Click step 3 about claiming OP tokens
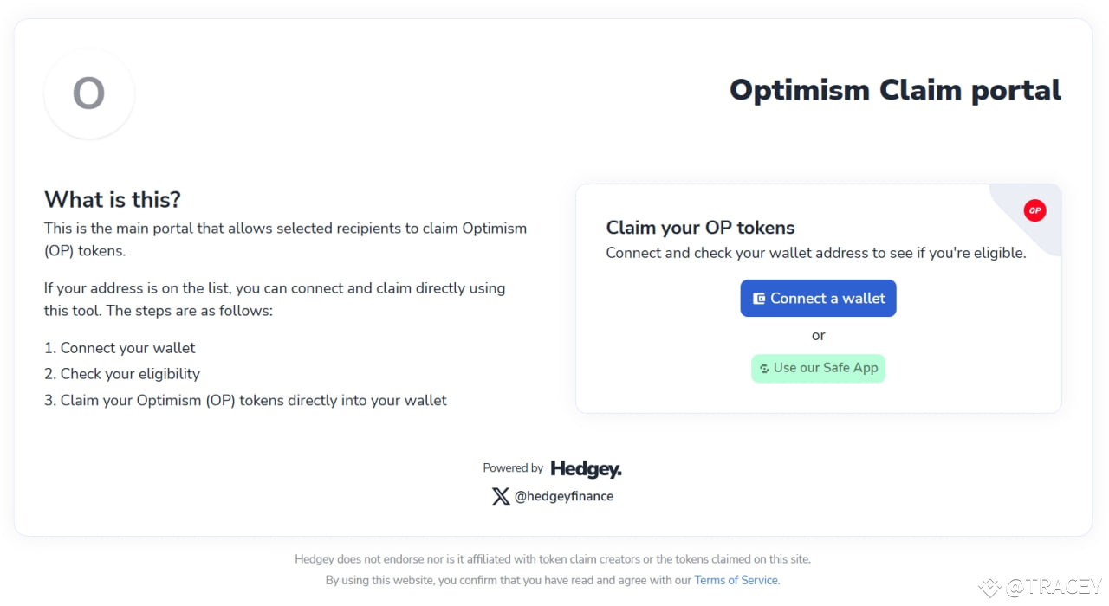 [x=246, y=400]
